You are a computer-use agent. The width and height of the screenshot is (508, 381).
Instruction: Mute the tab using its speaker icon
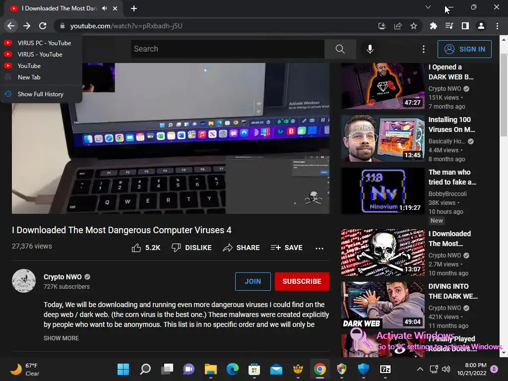coord(104,8)
